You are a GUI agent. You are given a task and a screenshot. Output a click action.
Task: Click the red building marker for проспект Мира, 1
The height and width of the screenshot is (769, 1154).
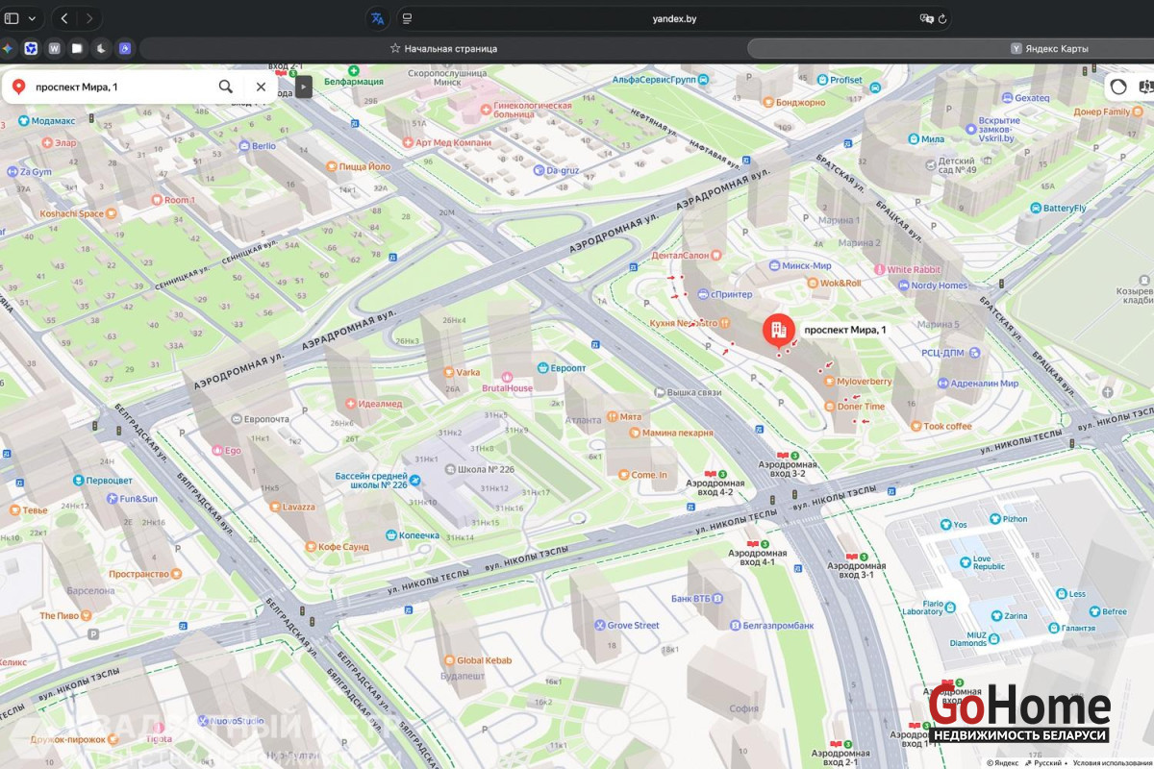pyautogui.click(x=779, y=331)
